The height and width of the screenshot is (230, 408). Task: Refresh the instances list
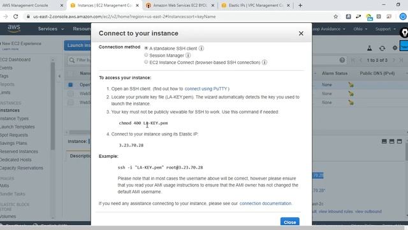[382, 48]
